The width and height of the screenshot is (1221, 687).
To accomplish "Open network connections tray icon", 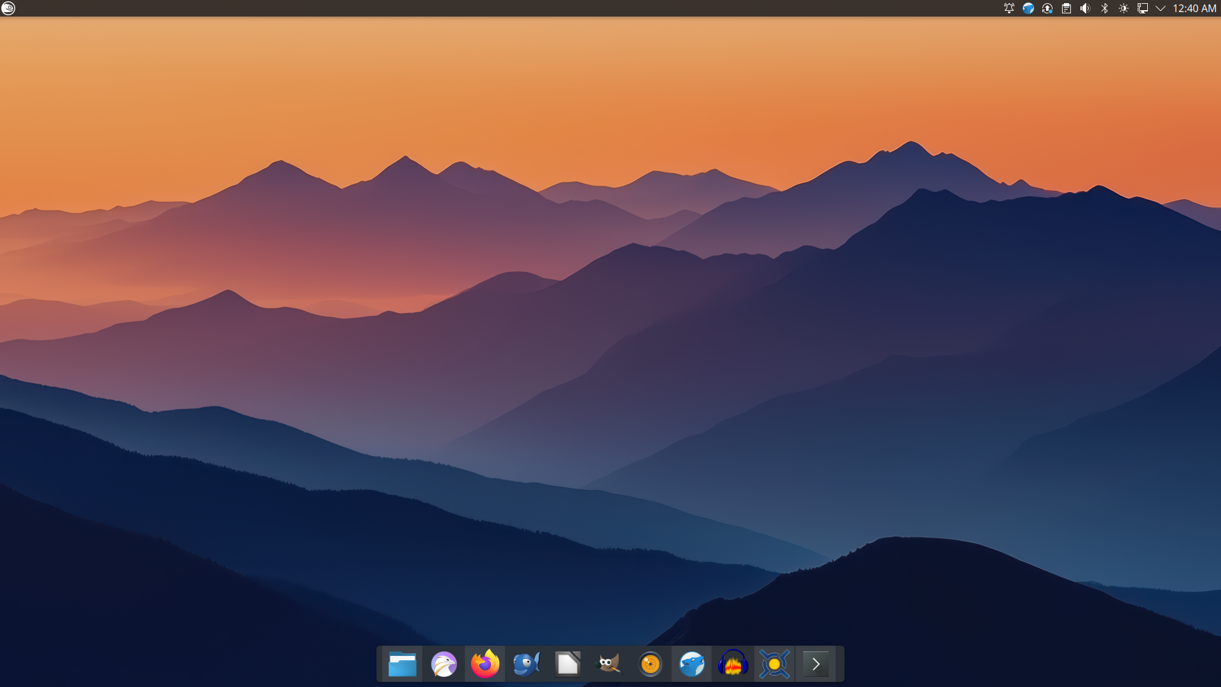I will 1142,8.
